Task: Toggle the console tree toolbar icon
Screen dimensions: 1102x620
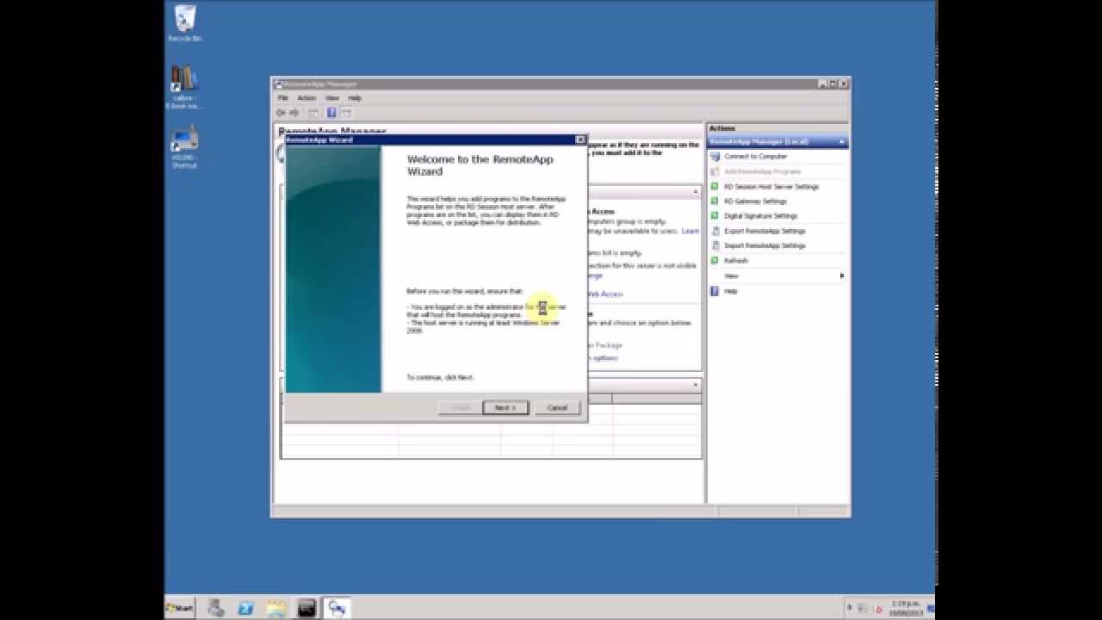Action: tap(313, 113)
